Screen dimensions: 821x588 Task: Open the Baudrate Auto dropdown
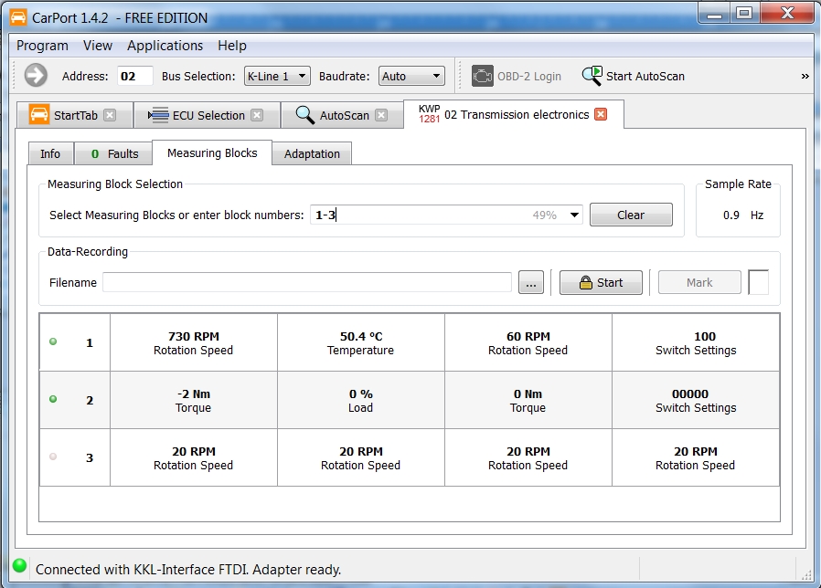[x=411, y=76]
